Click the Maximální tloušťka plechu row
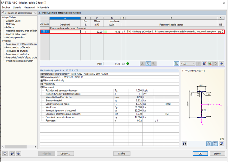 point(109,97)
